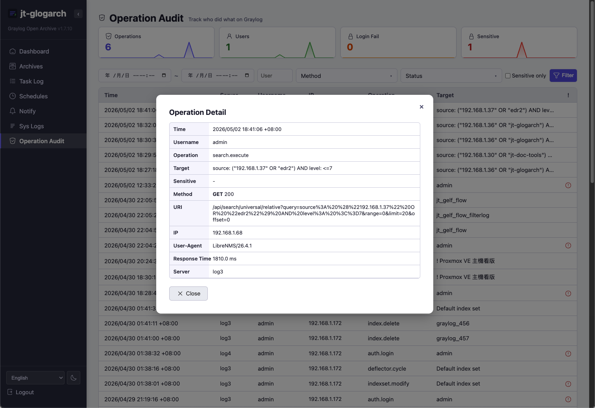
Task: Click the Operations stat card icon
Action: 109,36
